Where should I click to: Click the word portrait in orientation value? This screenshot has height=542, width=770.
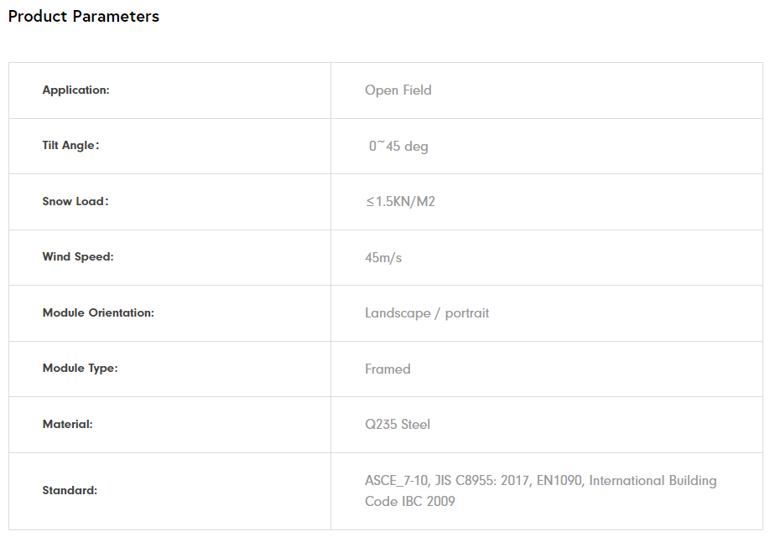[466, 313]
